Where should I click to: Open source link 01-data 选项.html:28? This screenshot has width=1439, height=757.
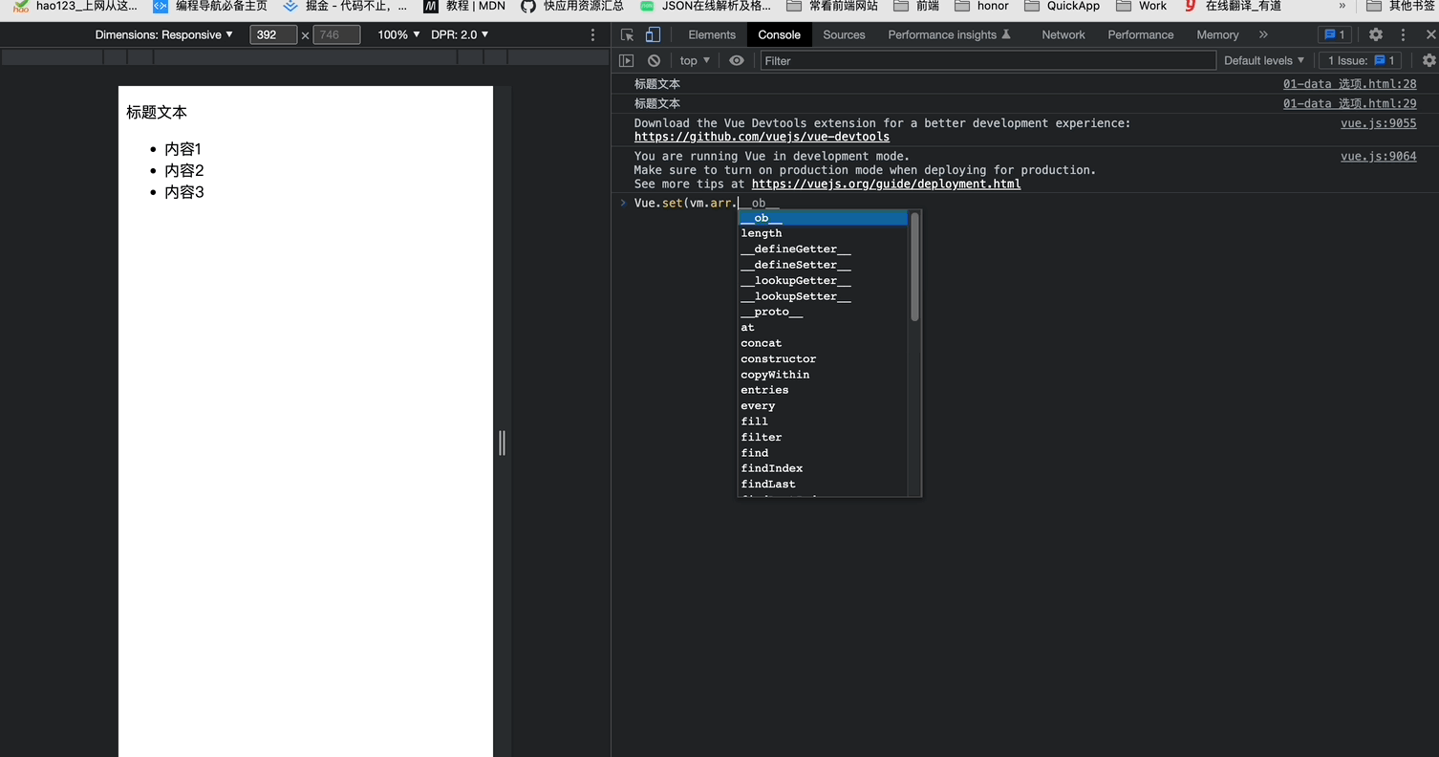pyautogui.click(x=1349, y=84)
